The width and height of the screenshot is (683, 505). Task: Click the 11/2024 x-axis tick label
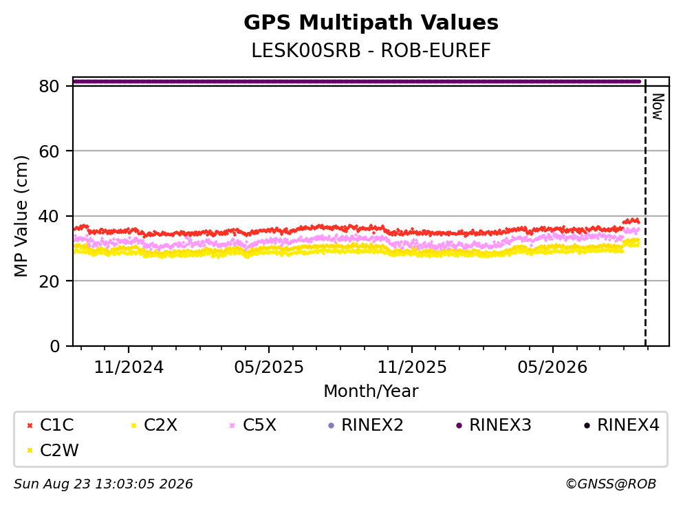tap(129, 367)
